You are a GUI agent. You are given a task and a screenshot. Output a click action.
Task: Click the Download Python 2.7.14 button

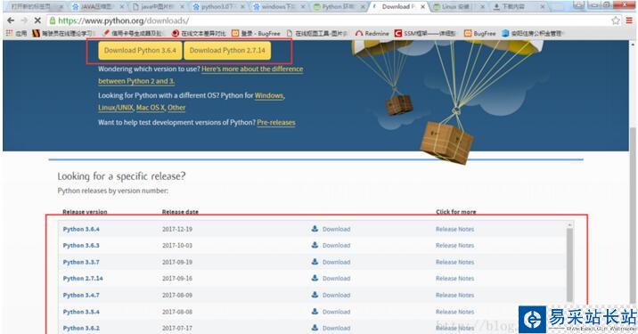pos(227,51)
